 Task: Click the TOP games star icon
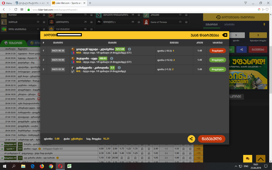51,29
